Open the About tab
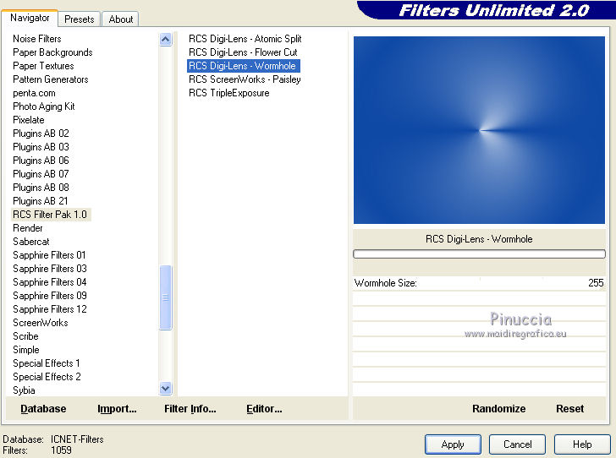Viewport: 616px width, 458px height. coord(121,19)
